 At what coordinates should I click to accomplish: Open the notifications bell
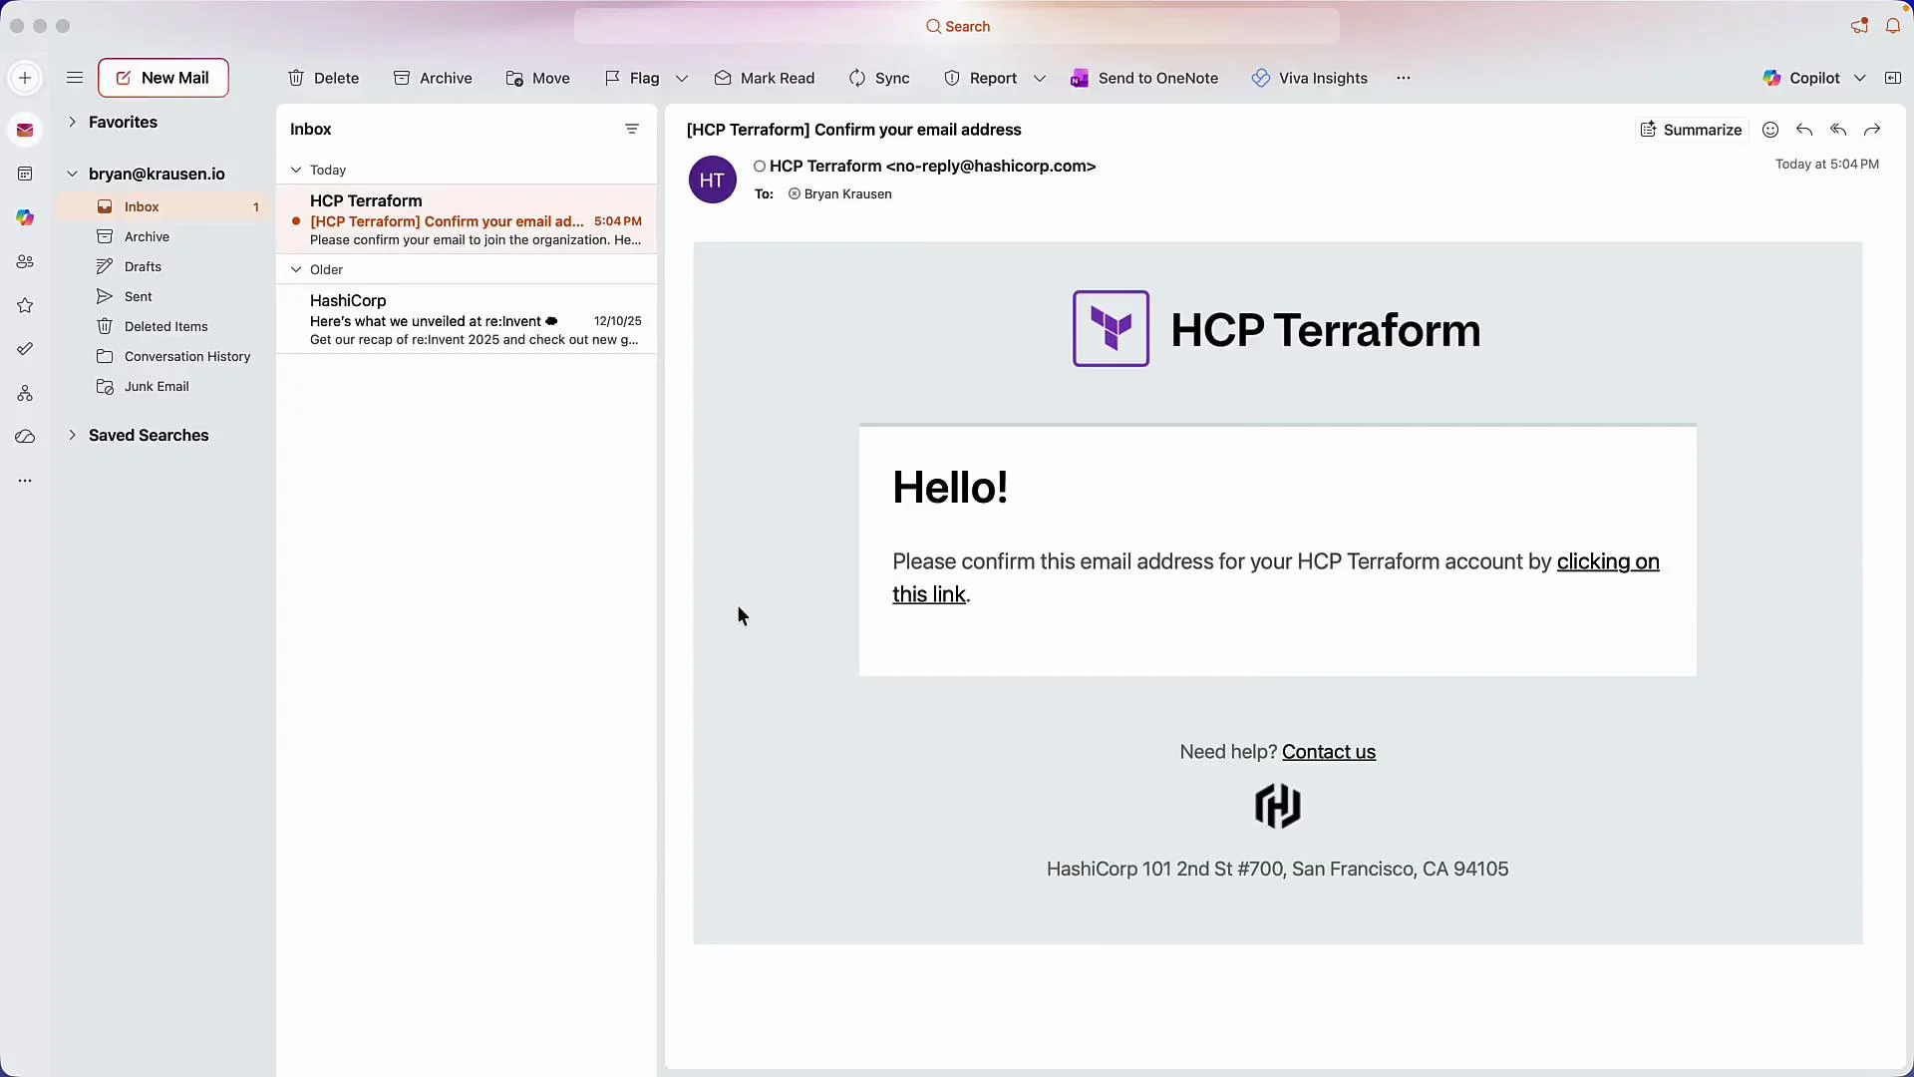[1893, 26]
